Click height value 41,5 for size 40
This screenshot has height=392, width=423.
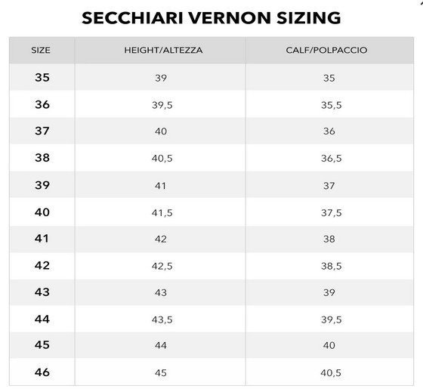(x=162, y=213)
